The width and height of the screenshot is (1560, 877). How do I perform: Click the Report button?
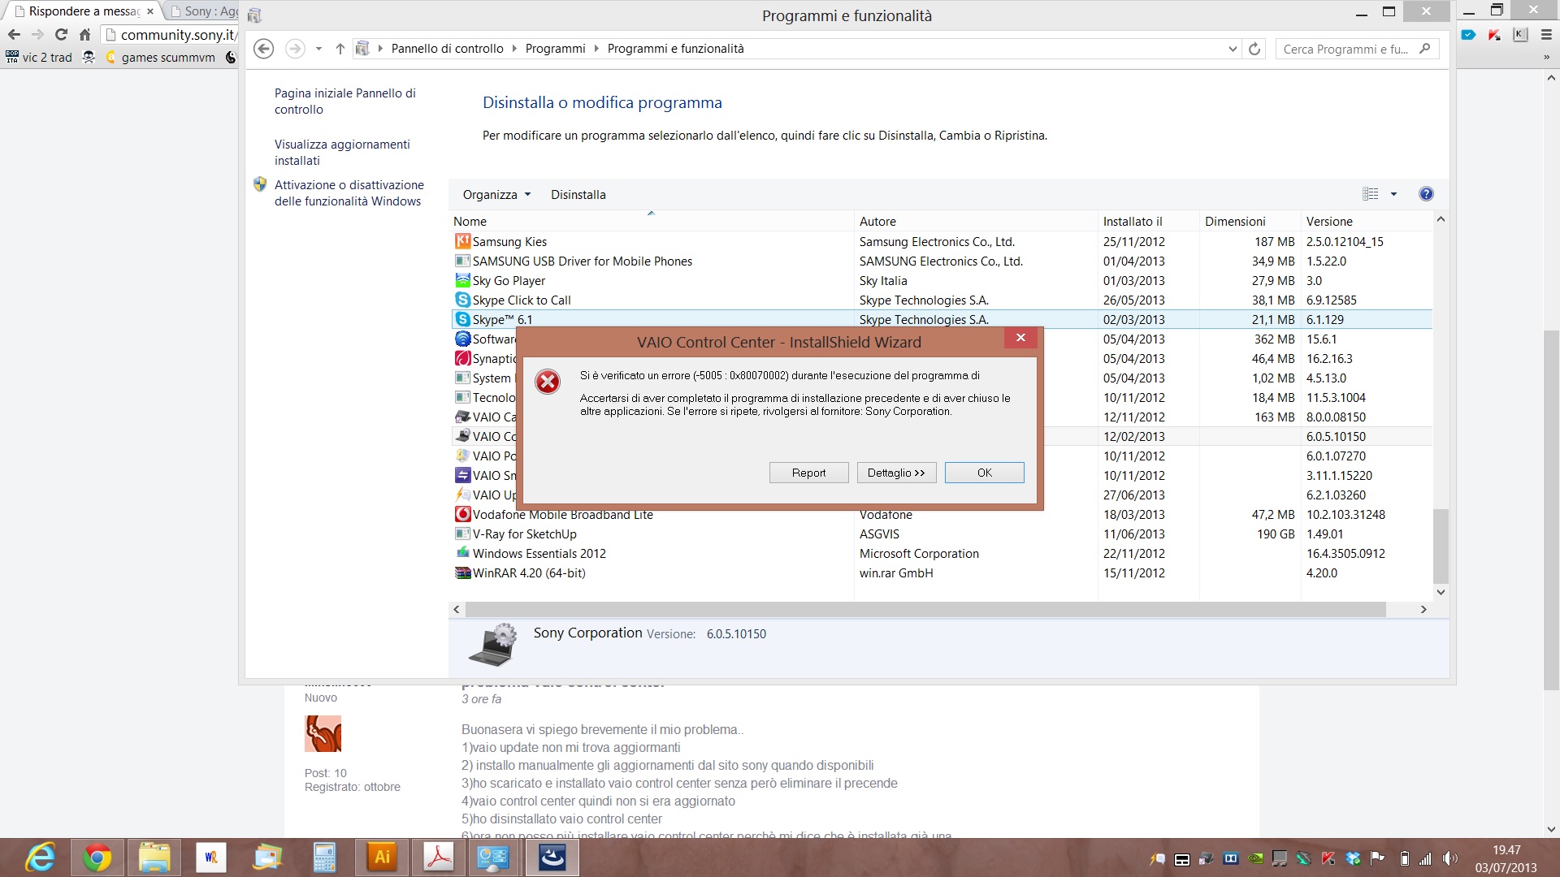coord(808,473)
